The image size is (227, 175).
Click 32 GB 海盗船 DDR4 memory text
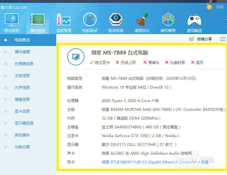coord(131,118)
